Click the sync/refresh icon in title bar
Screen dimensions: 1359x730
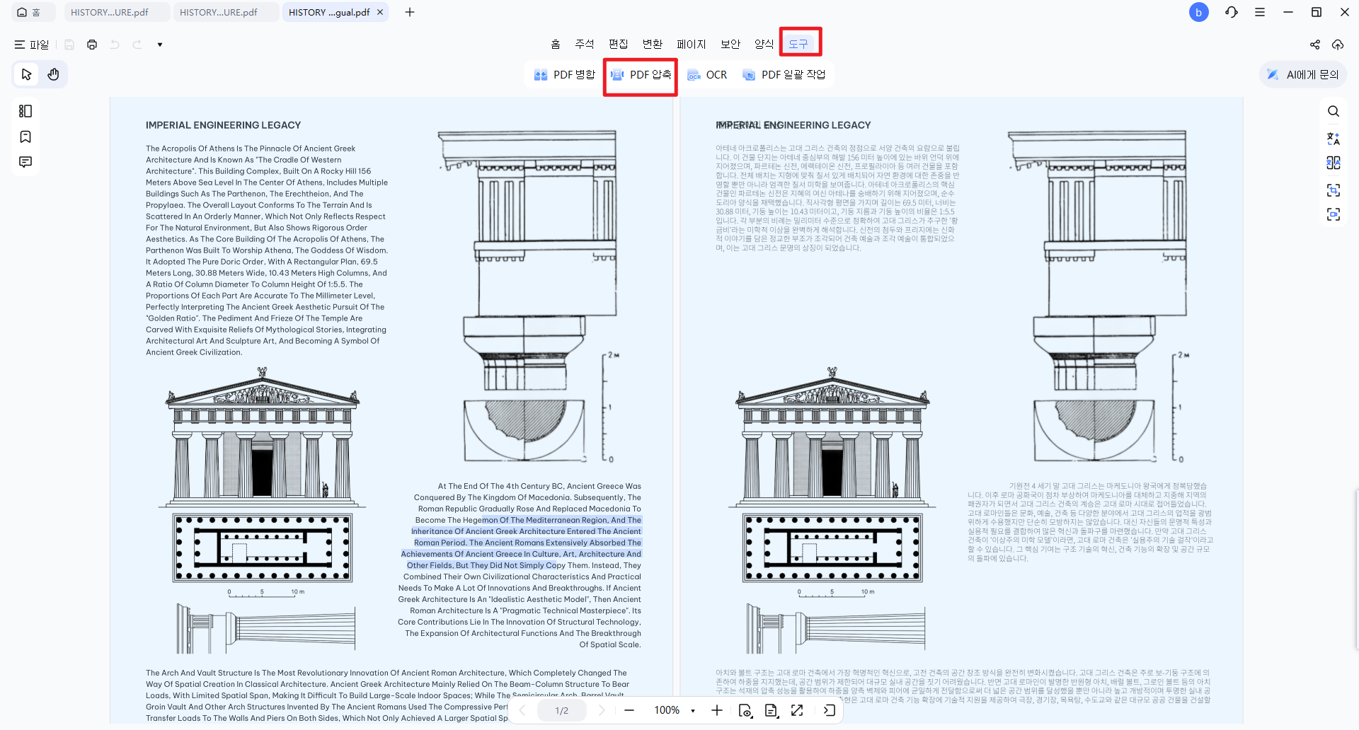point(1232,12)
